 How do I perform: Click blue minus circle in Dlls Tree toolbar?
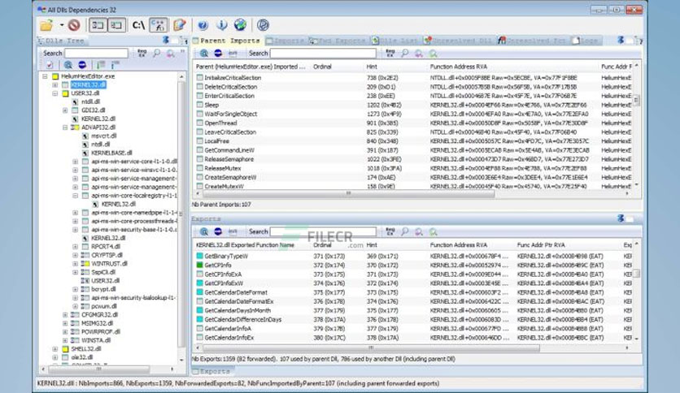[x=82, y=65]
